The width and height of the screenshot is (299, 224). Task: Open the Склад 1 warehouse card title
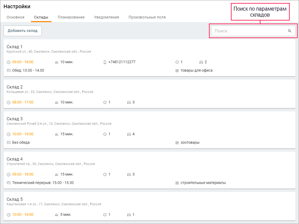pyautogui.click(x=15, y=47)
